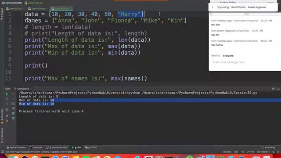Open the 1: Project side tool window
Screen dimensions: 281x158
(x=2, y=14)
